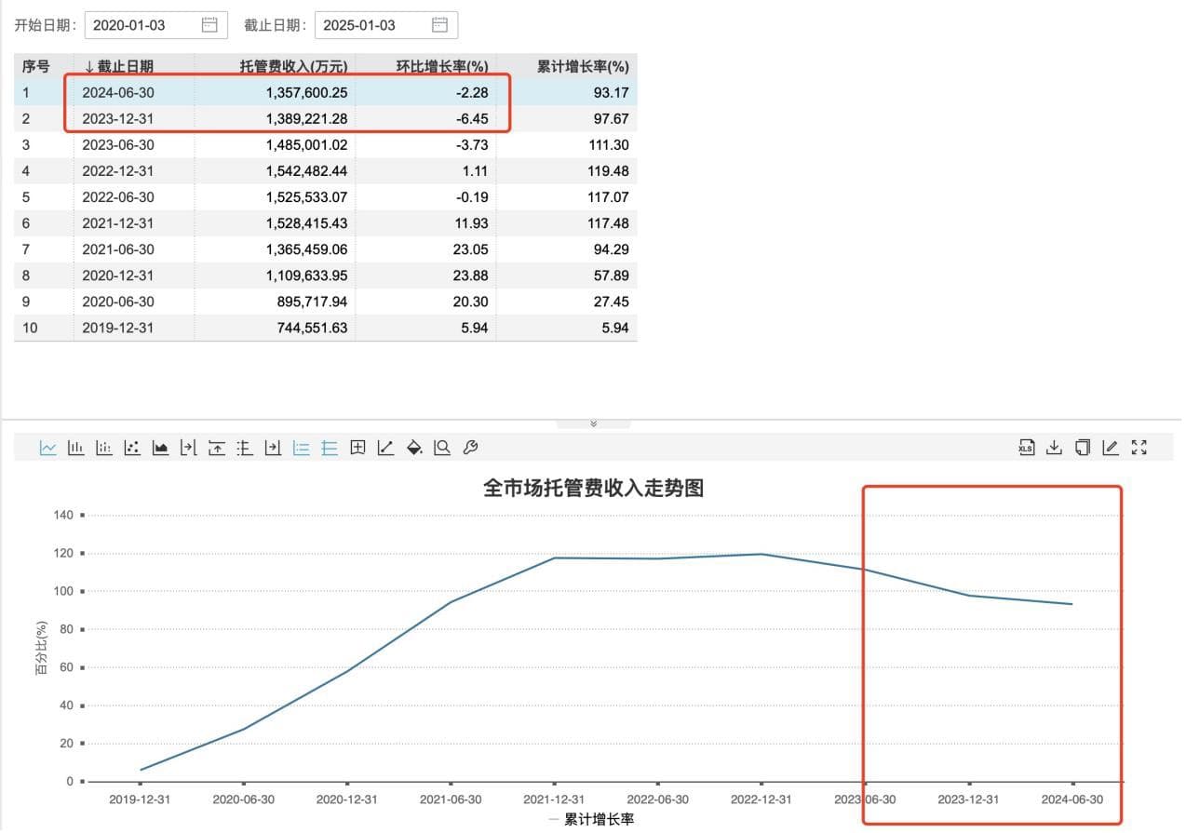Export chart data to XLS

tap(1026, 448)
